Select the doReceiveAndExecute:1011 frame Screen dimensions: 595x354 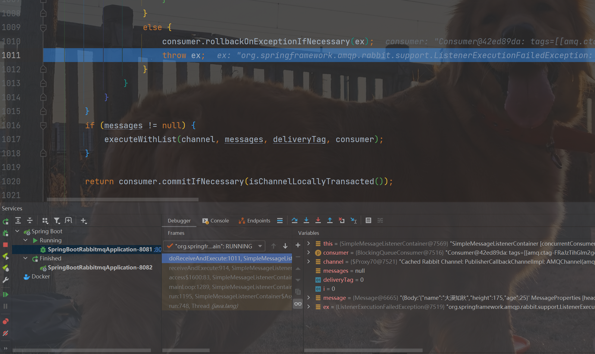227,258
